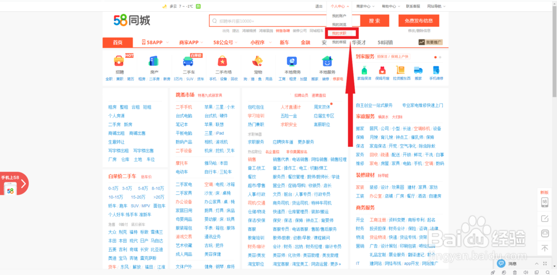Image resolution: width=557 pixels, height=275 pixels.
Task: Open the 新车 nav tab
Action: click(284, 42)
